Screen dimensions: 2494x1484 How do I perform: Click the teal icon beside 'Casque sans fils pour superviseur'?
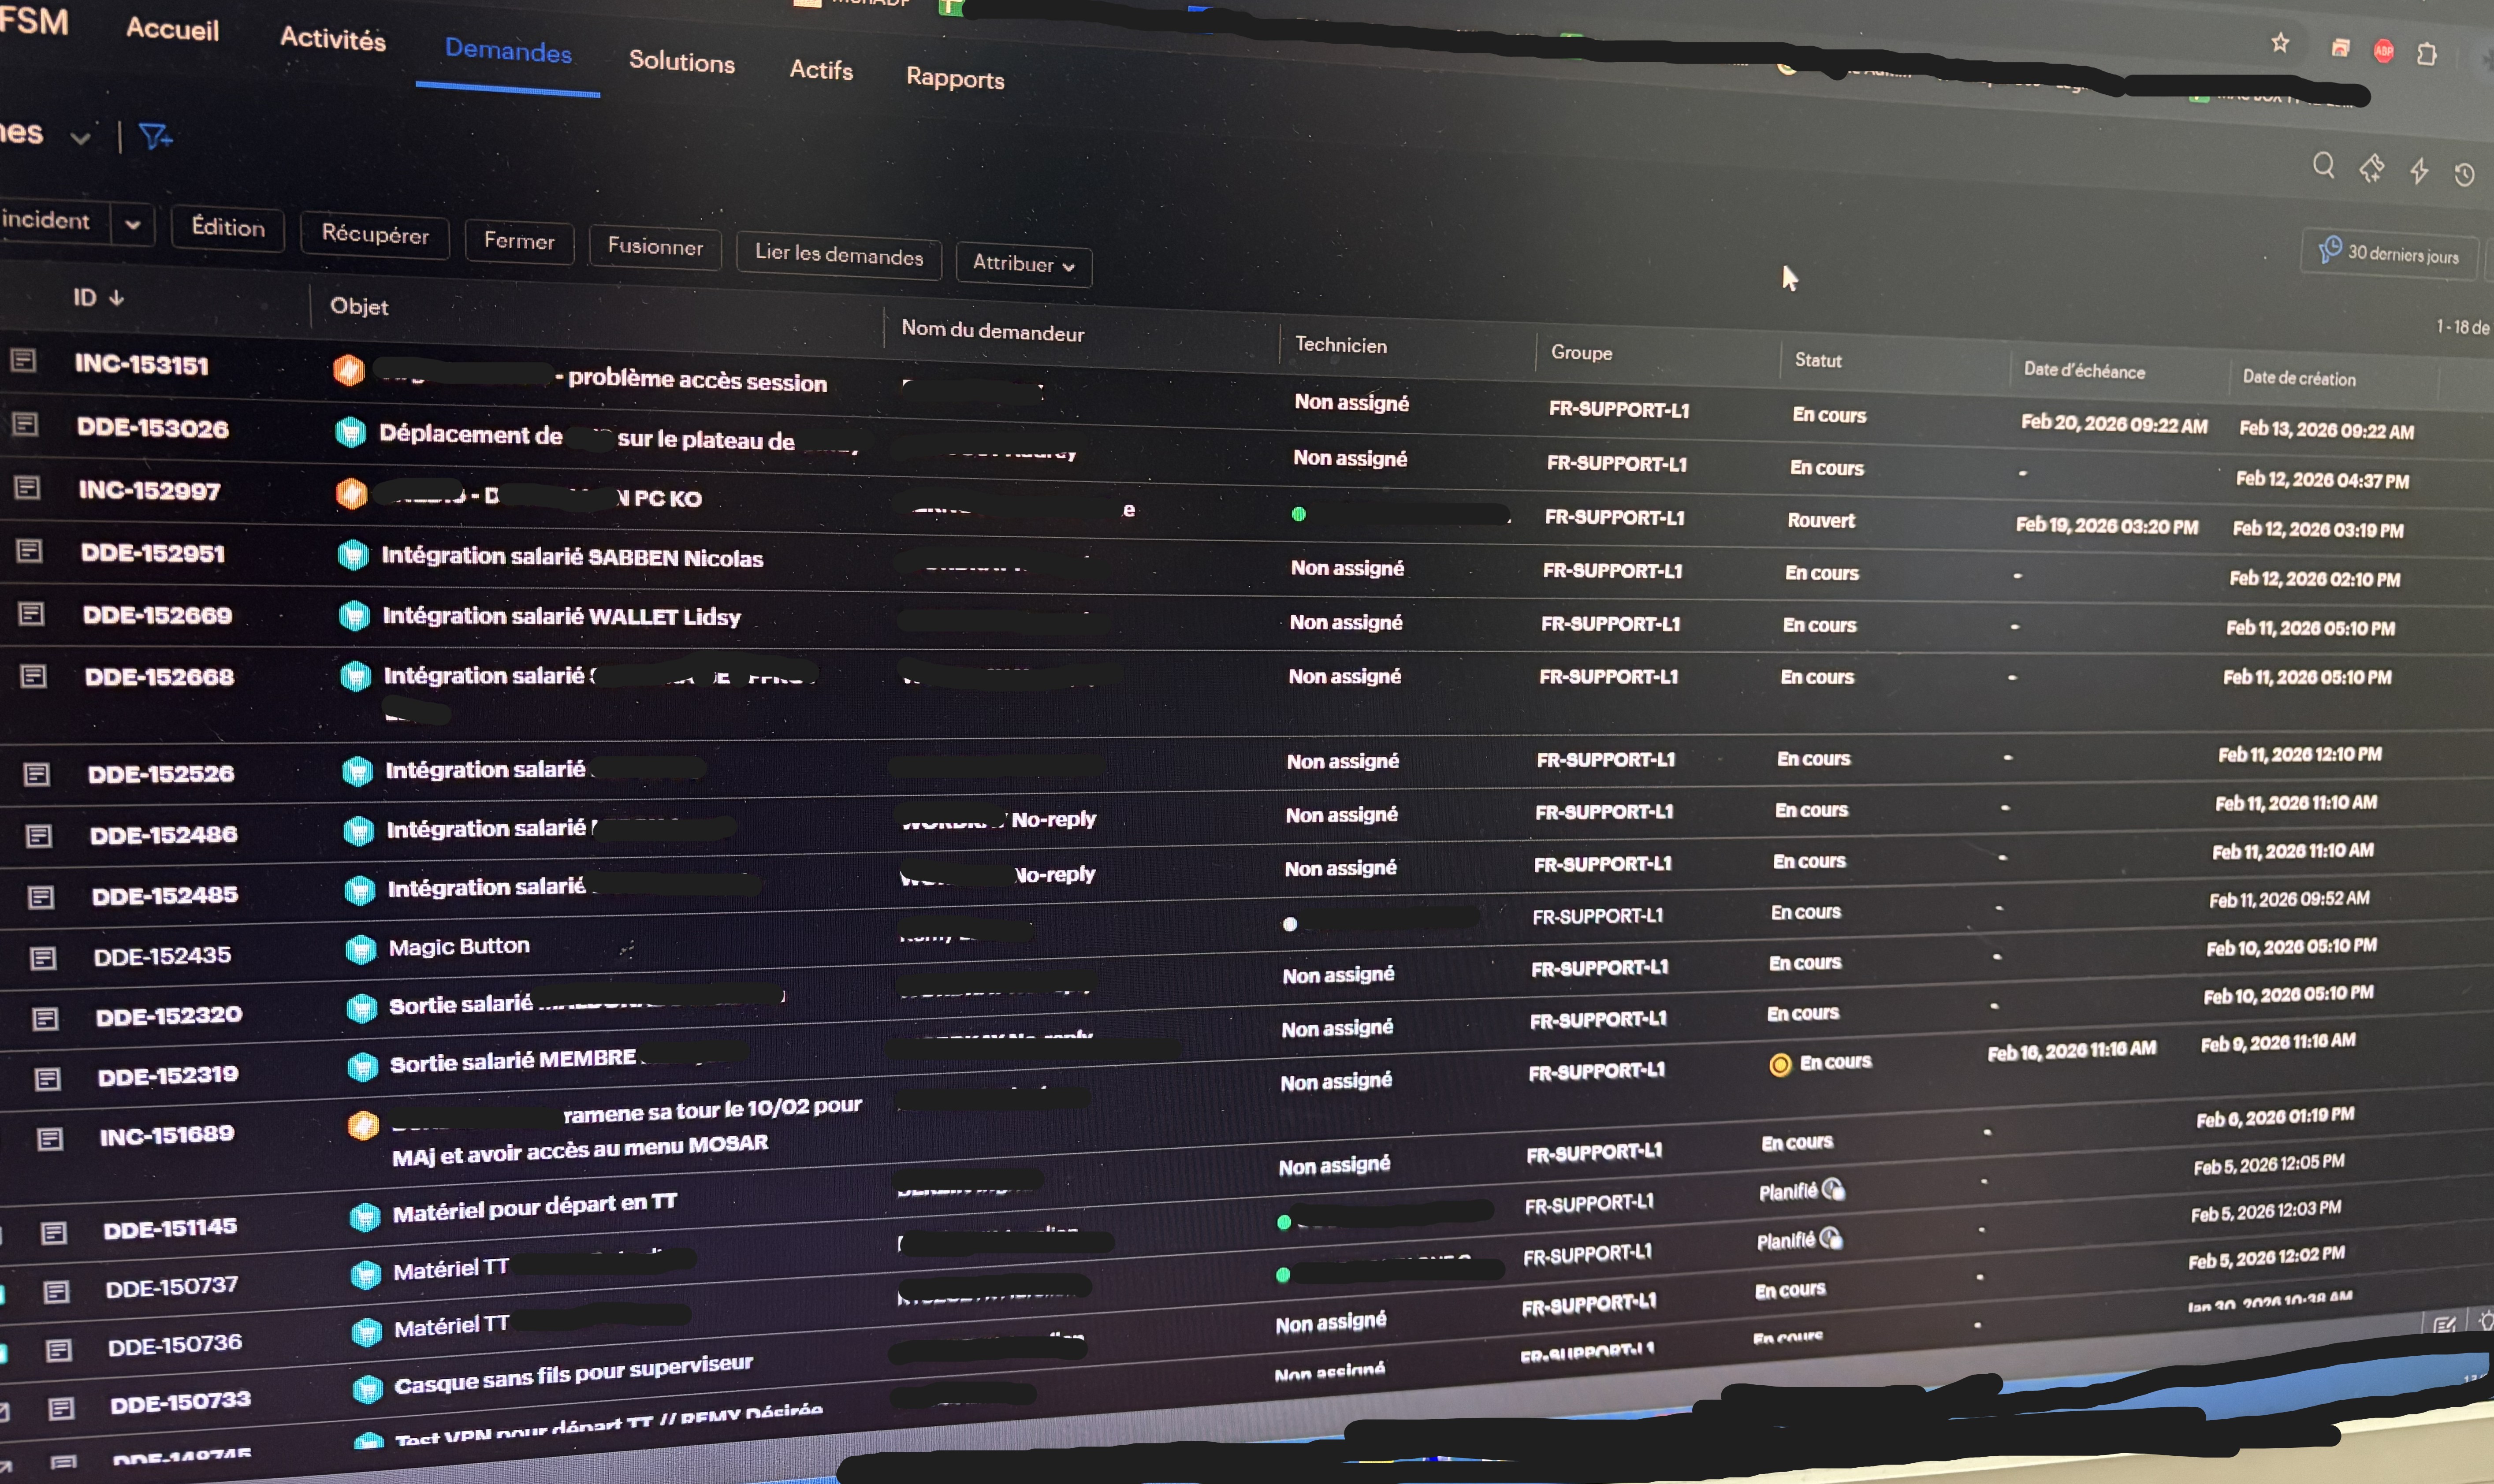click(368, 1389)
